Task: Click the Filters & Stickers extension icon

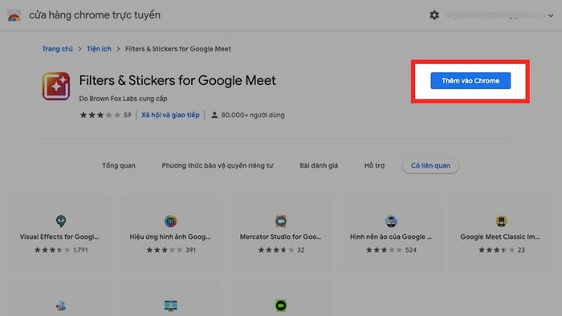Action: coord(56,86)
